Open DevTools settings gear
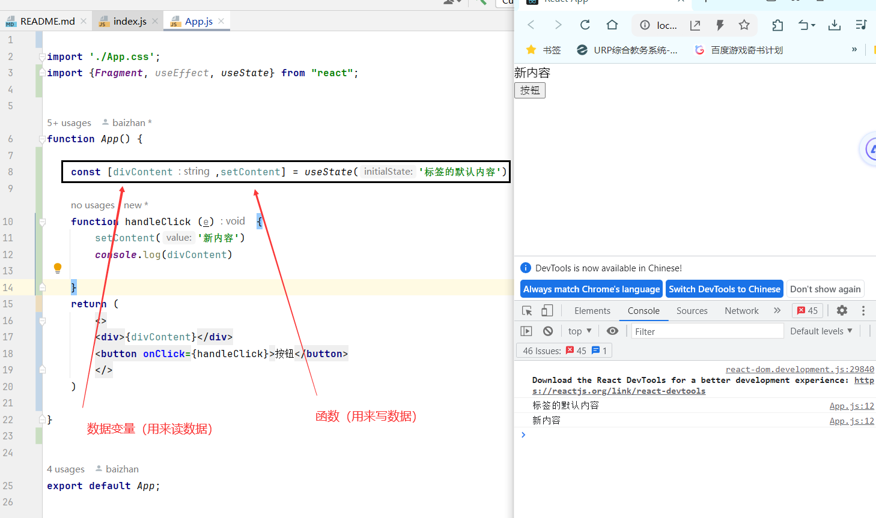This screenshot has width=876, height=518. pyautogui.click(x=842, y=310)
